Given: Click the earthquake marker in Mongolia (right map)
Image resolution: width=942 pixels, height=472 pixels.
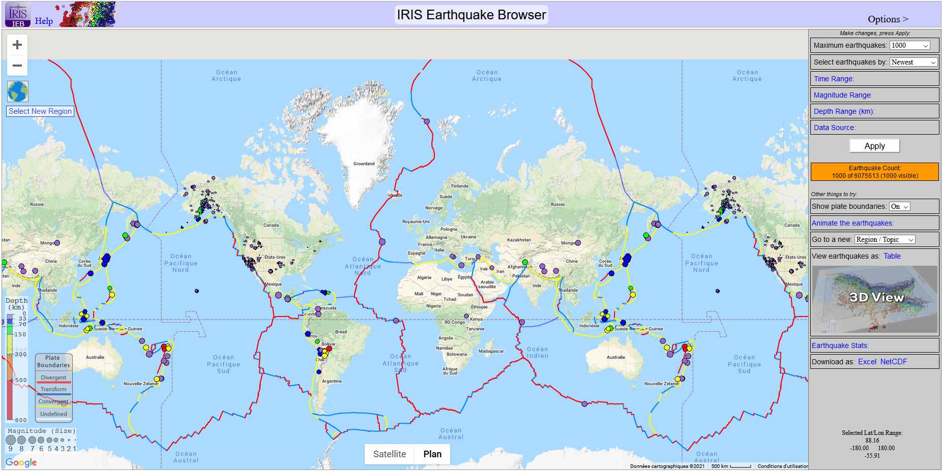Looking at the screenshot, I should pos(578,243).
